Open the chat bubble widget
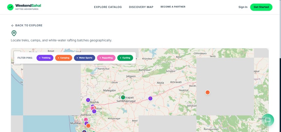The width and height of the screenshot is (281, 132). click(267, 120)
